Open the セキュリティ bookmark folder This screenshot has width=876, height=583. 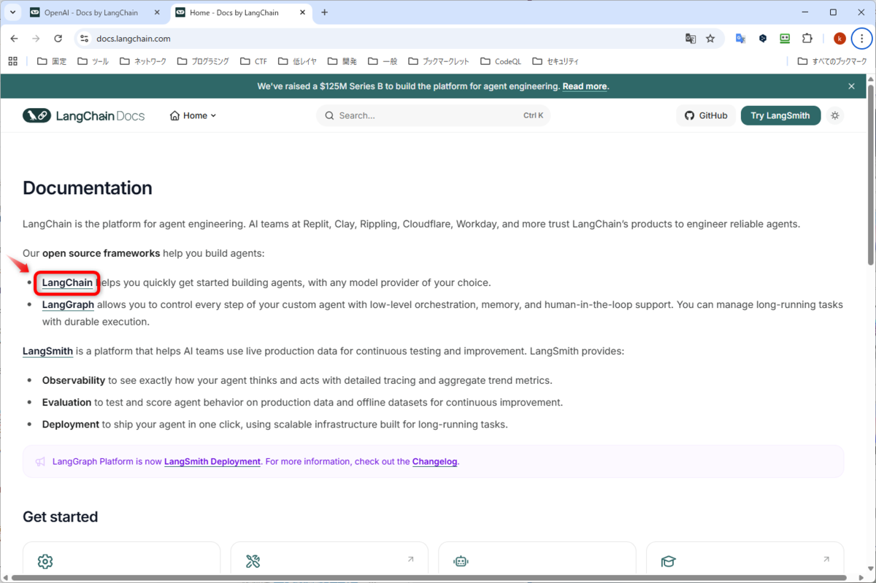(x=556, y=61)
